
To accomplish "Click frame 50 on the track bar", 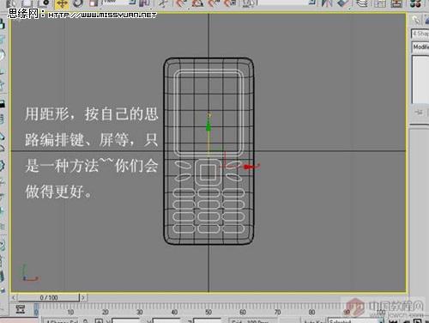I will click(x=208, y=312).
